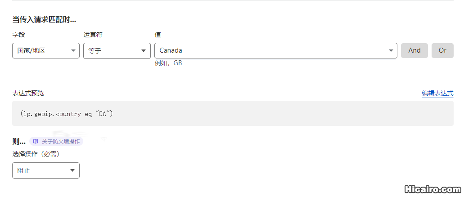Click the caret icon at end of Canada box

(x=391, y=50)
